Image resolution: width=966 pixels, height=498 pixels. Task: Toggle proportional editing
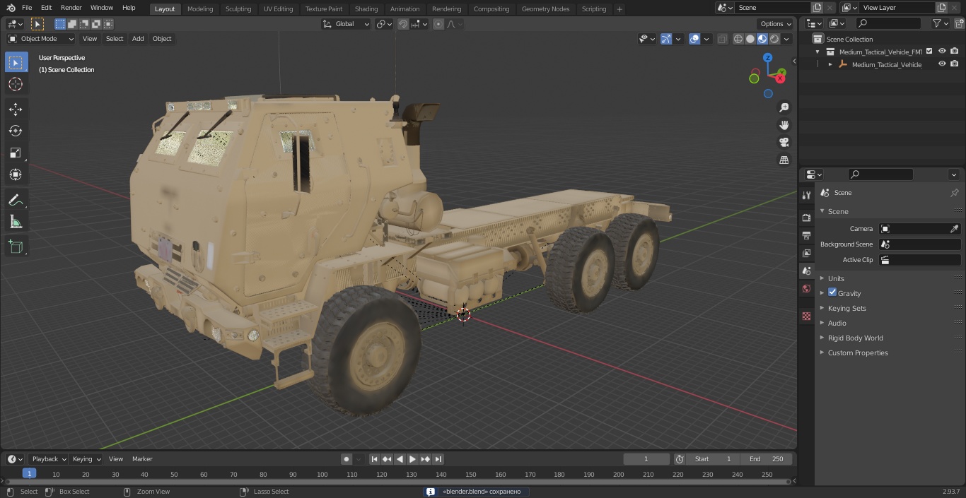click(438, 24)
